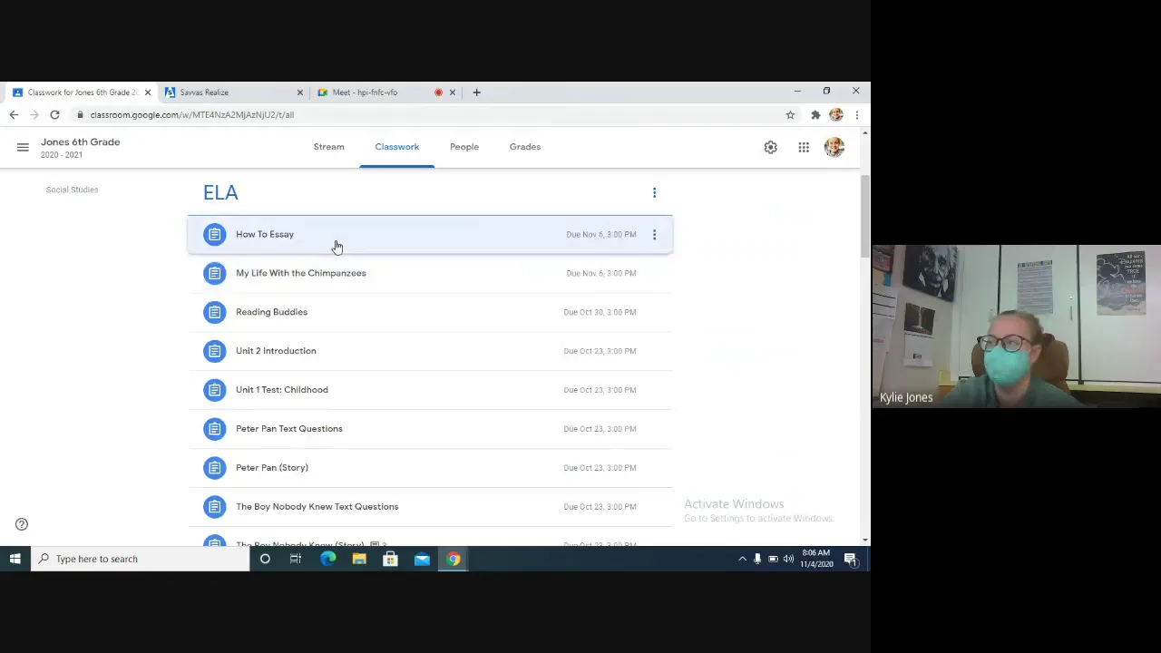Open Task View on the taskbar
This screenshot has height=653, width=1161.
tap(296, 559)
